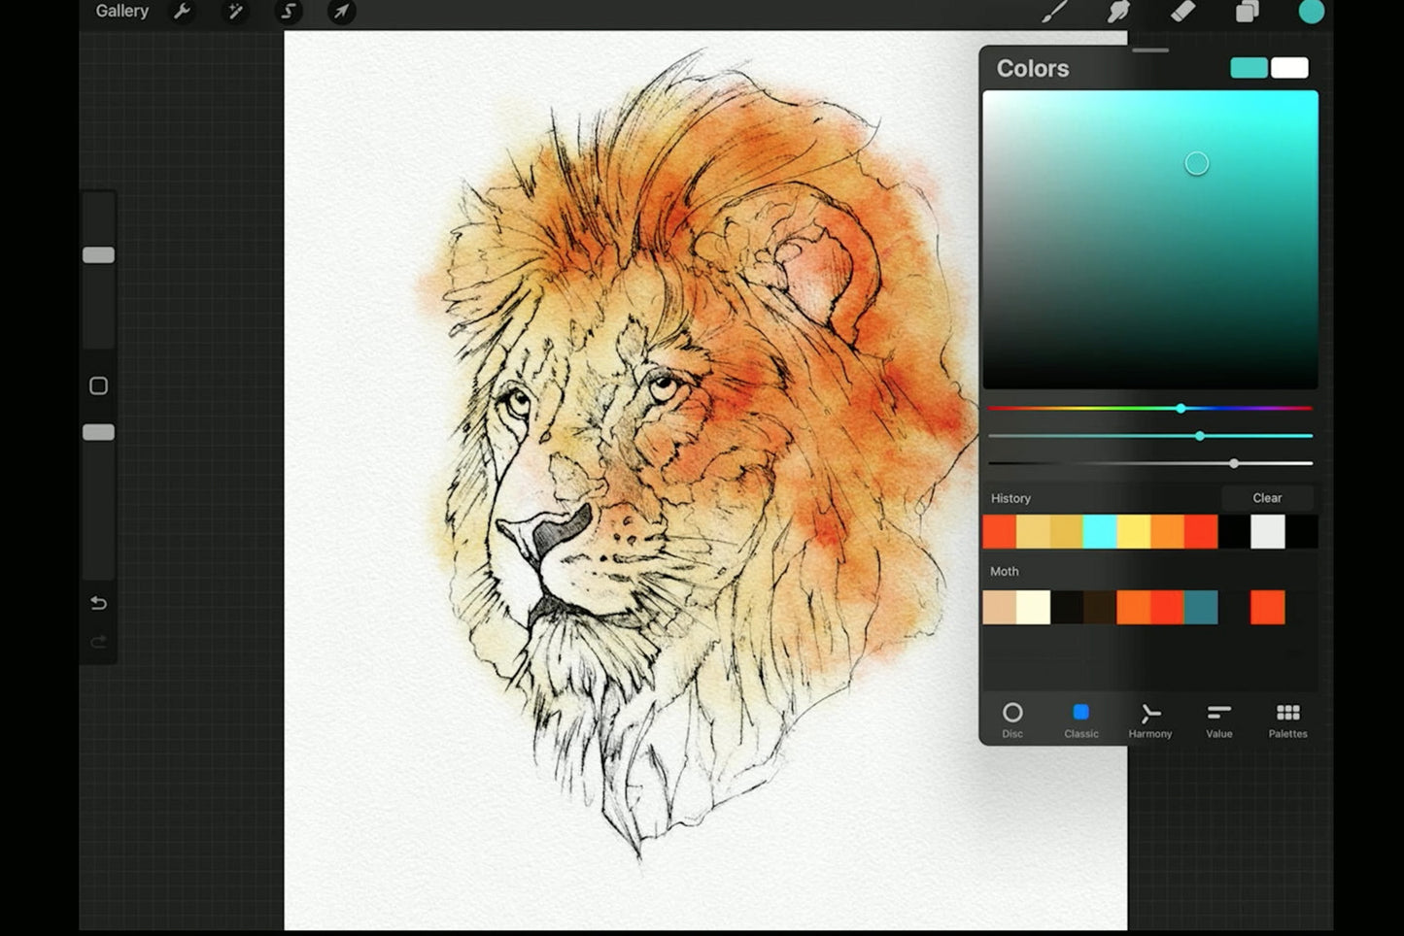Activate the Transform arrow tool
This screenshot has width=1404, height=936.
click(341, 12)
